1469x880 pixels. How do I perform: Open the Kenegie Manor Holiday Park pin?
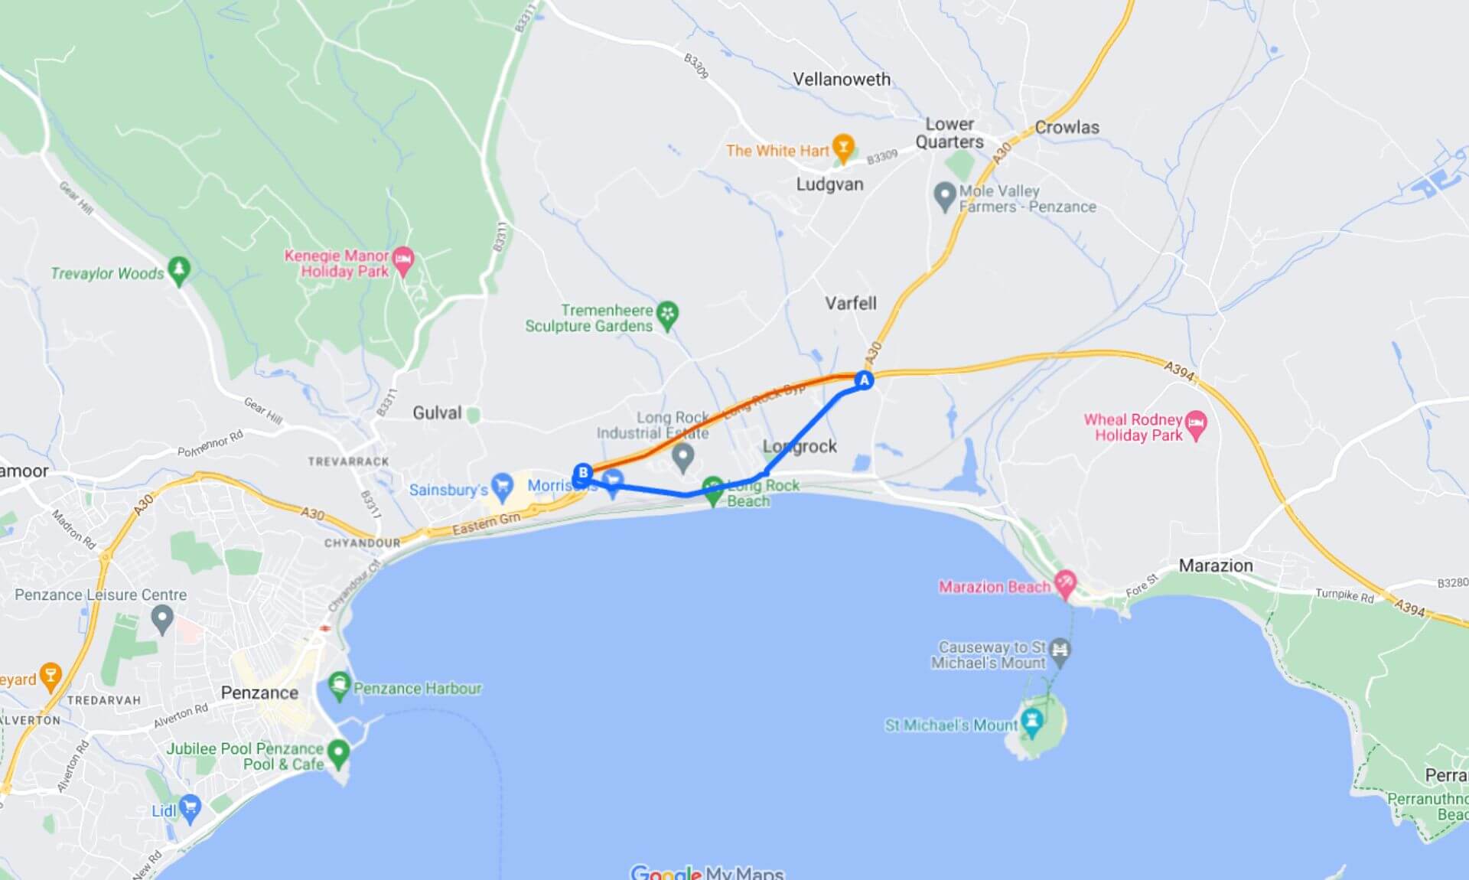pos(403,262)
